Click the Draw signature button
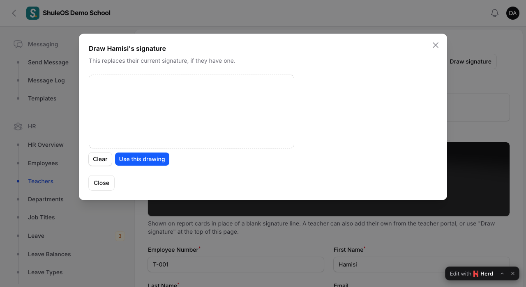This screenshot has height=287, width=526. (x=471, y=61)
